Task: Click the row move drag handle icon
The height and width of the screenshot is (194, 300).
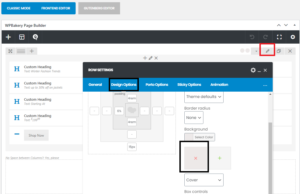Action: [x=10, y=51]
